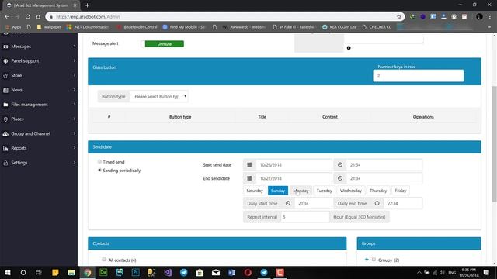Edit the Daily end time field 22:34

[403, 203]
